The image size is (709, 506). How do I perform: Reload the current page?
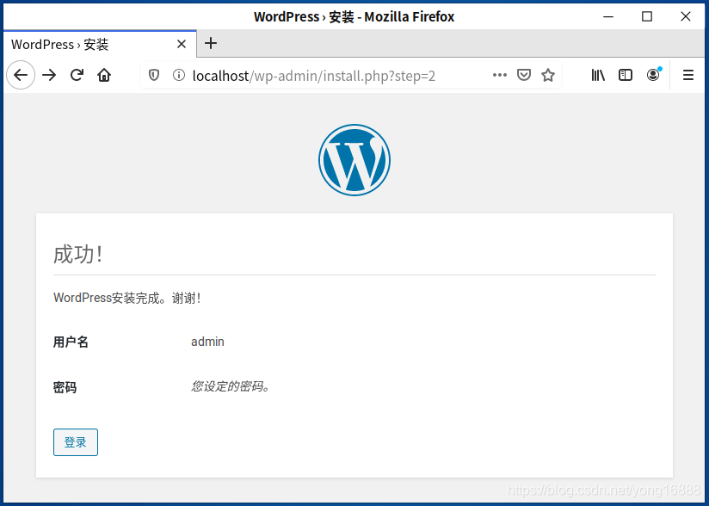[77, 75]
